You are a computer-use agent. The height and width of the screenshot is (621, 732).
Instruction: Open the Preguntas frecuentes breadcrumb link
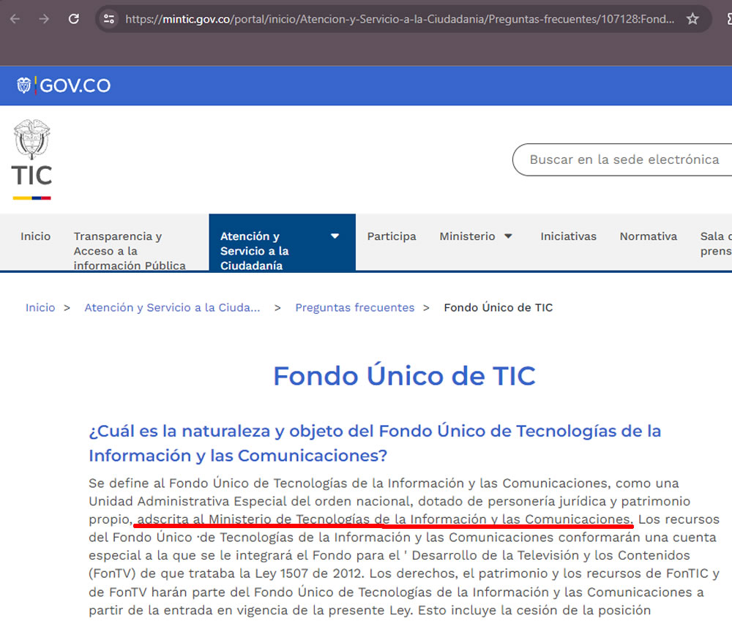[x=355, y=307]
